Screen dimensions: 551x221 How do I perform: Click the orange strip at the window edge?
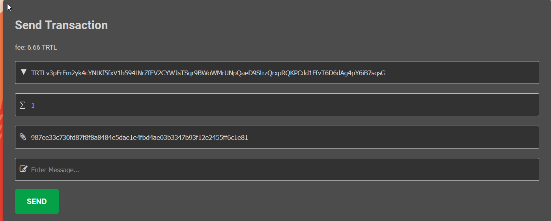point(2,118)
